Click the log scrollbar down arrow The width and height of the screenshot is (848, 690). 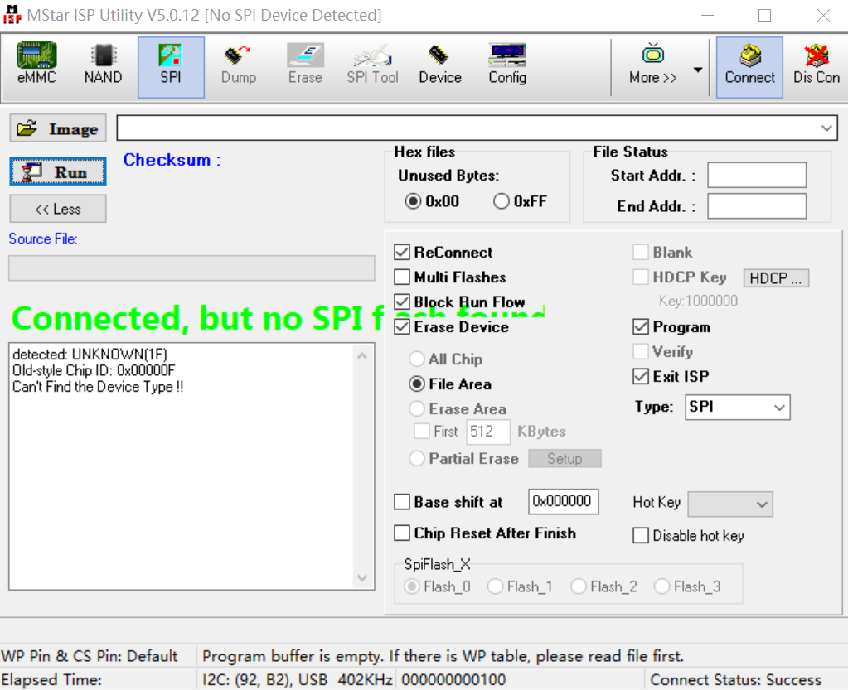click(x=362, y=577)
